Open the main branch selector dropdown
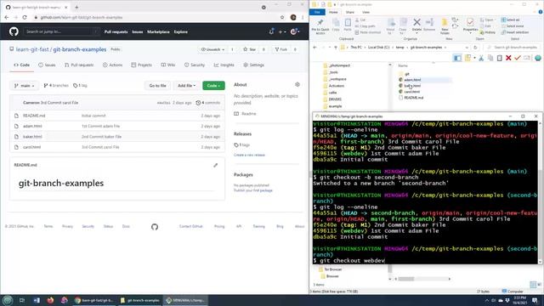The width and height of the screenshot is (544, 306). 25,85
